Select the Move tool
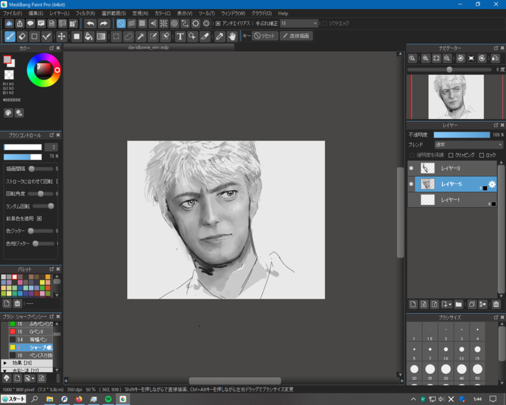This screenshot has height=405, width=506. 62,36
